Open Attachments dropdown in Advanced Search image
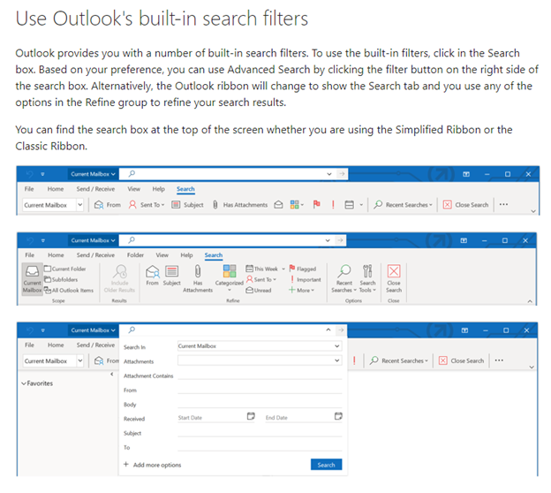The image size is (551, 493). [x=260, y=360]
